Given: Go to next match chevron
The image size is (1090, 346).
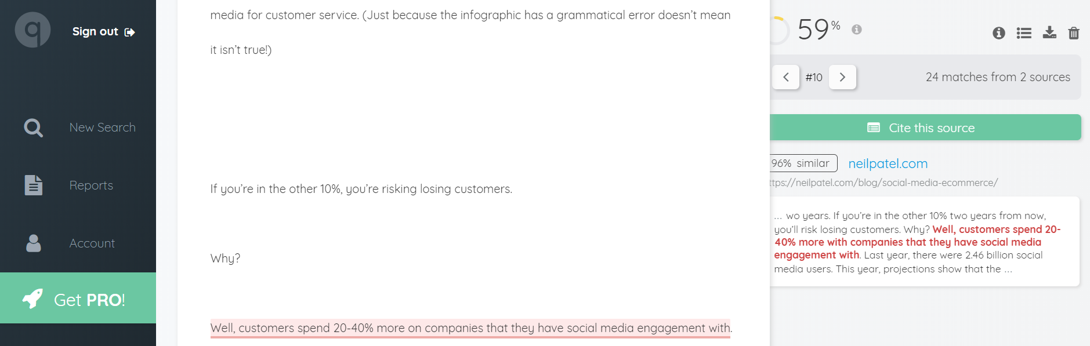Looking at the screenshot, I should [x=842, y=77].
